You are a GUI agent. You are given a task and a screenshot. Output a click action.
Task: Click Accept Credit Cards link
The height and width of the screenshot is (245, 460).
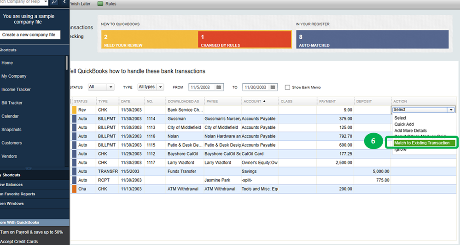point(19,241)
